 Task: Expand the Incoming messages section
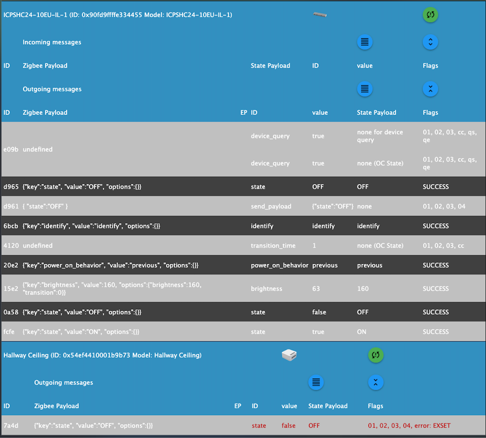[x=430, y=42]
